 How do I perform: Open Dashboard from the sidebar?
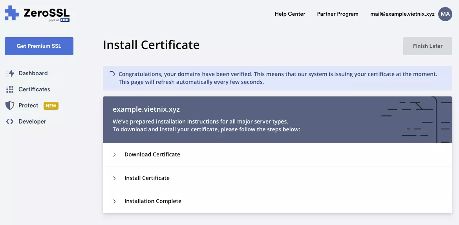coord(33,73)
